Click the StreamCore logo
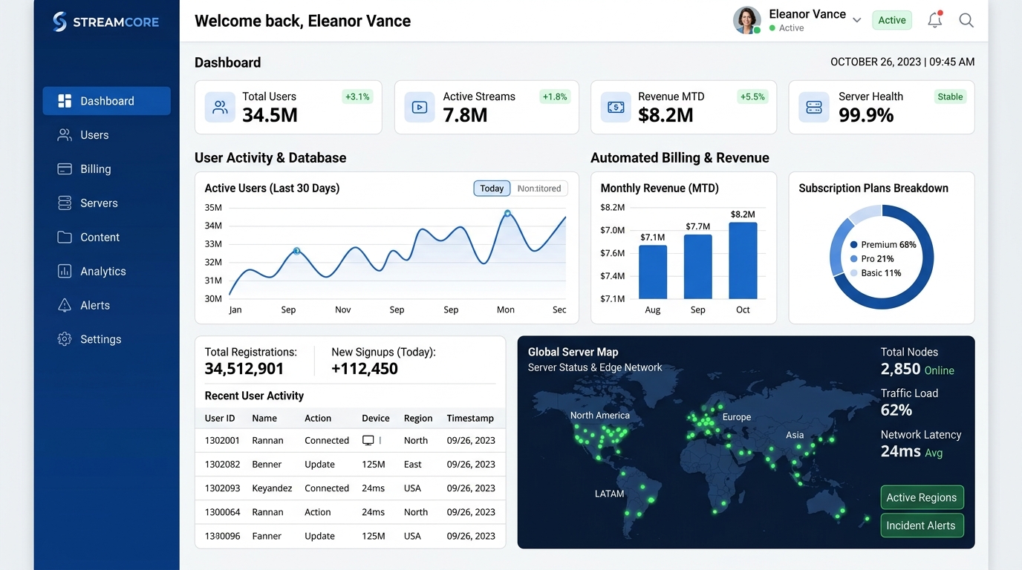The image size is (1022, 570). 106,22
